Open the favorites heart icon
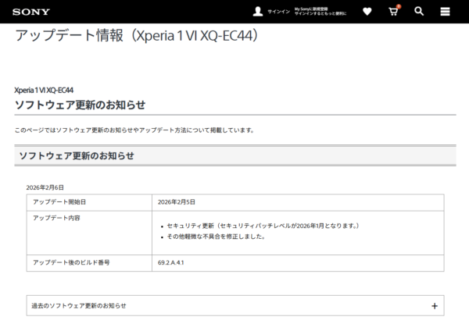 click(x=367, y=12)
